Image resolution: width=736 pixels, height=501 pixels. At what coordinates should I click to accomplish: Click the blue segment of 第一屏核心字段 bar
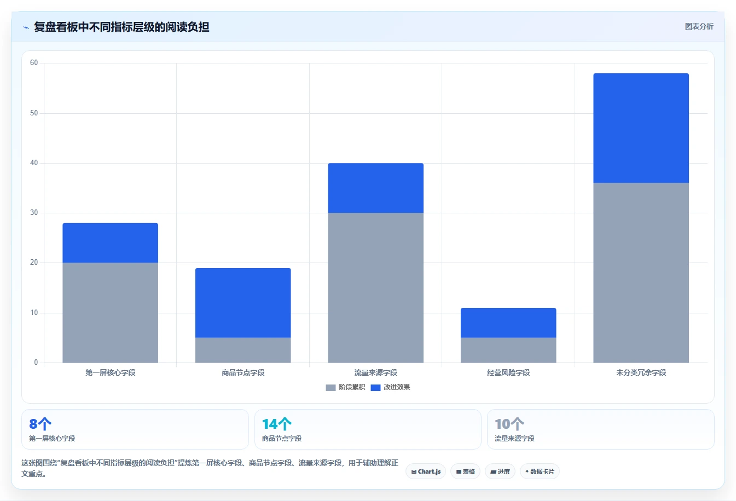coord(111,243)
